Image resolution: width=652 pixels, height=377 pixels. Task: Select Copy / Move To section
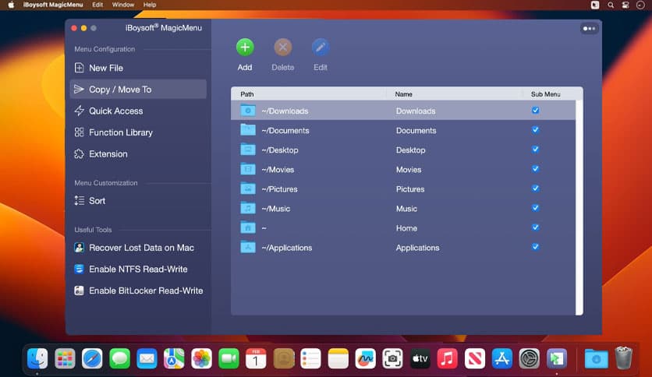tap(138, 90)
